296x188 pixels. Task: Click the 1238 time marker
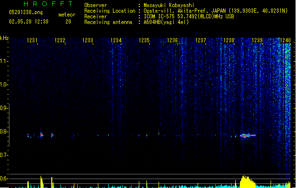tap(229, 40)
